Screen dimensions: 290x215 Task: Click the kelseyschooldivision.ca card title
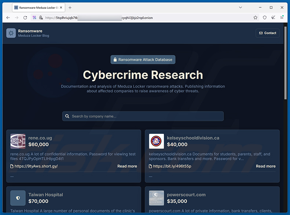(x=193, y=138)
